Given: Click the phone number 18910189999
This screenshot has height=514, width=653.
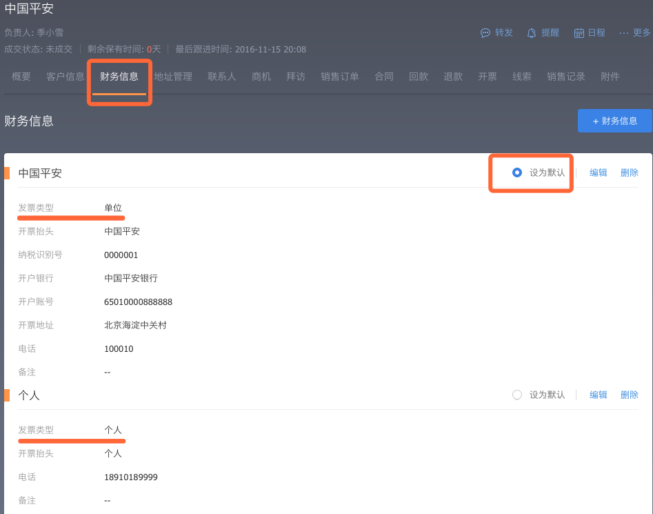Looking at the screenshot, I should click(131, 477).
